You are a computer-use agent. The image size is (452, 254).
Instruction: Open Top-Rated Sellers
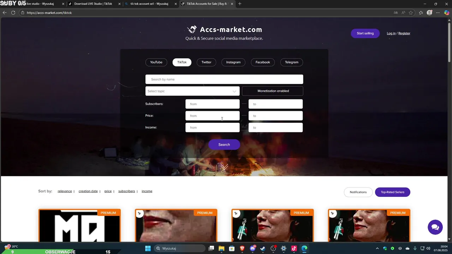pos(392,192)
